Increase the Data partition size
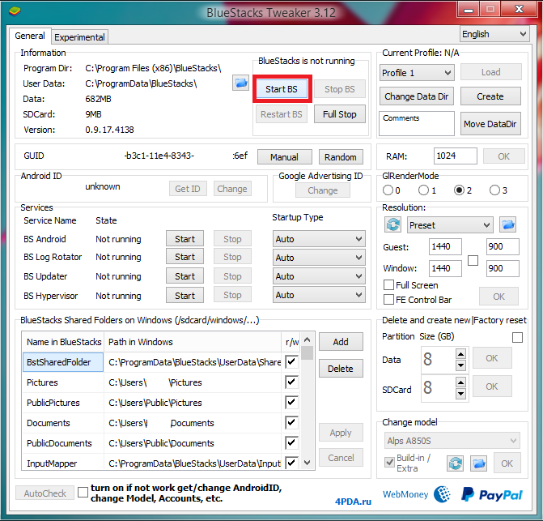 click(460, 354)
